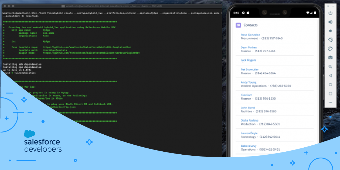This screenshot has width=340, height=170.
Task: Tap the settings gear in phone status bar
Action: 243,13
